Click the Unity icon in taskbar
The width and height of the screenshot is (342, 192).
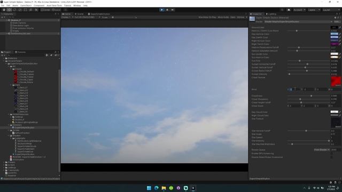coord(193,188)
